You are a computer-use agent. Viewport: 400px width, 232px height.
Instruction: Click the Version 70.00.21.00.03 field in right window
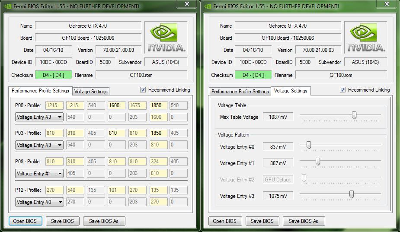(318, 50)
